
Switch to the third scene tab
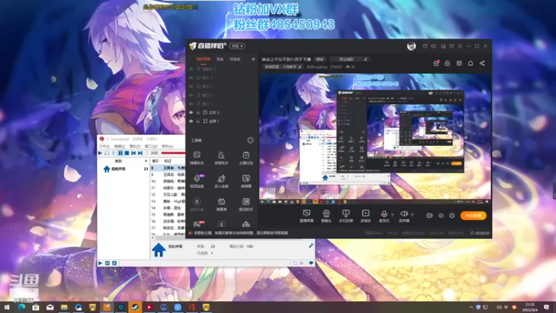(235, 59)
